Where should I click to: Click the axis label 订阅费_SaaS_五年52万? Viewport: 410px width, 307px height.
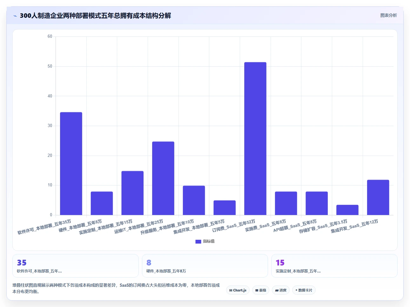tap(234, 226)
